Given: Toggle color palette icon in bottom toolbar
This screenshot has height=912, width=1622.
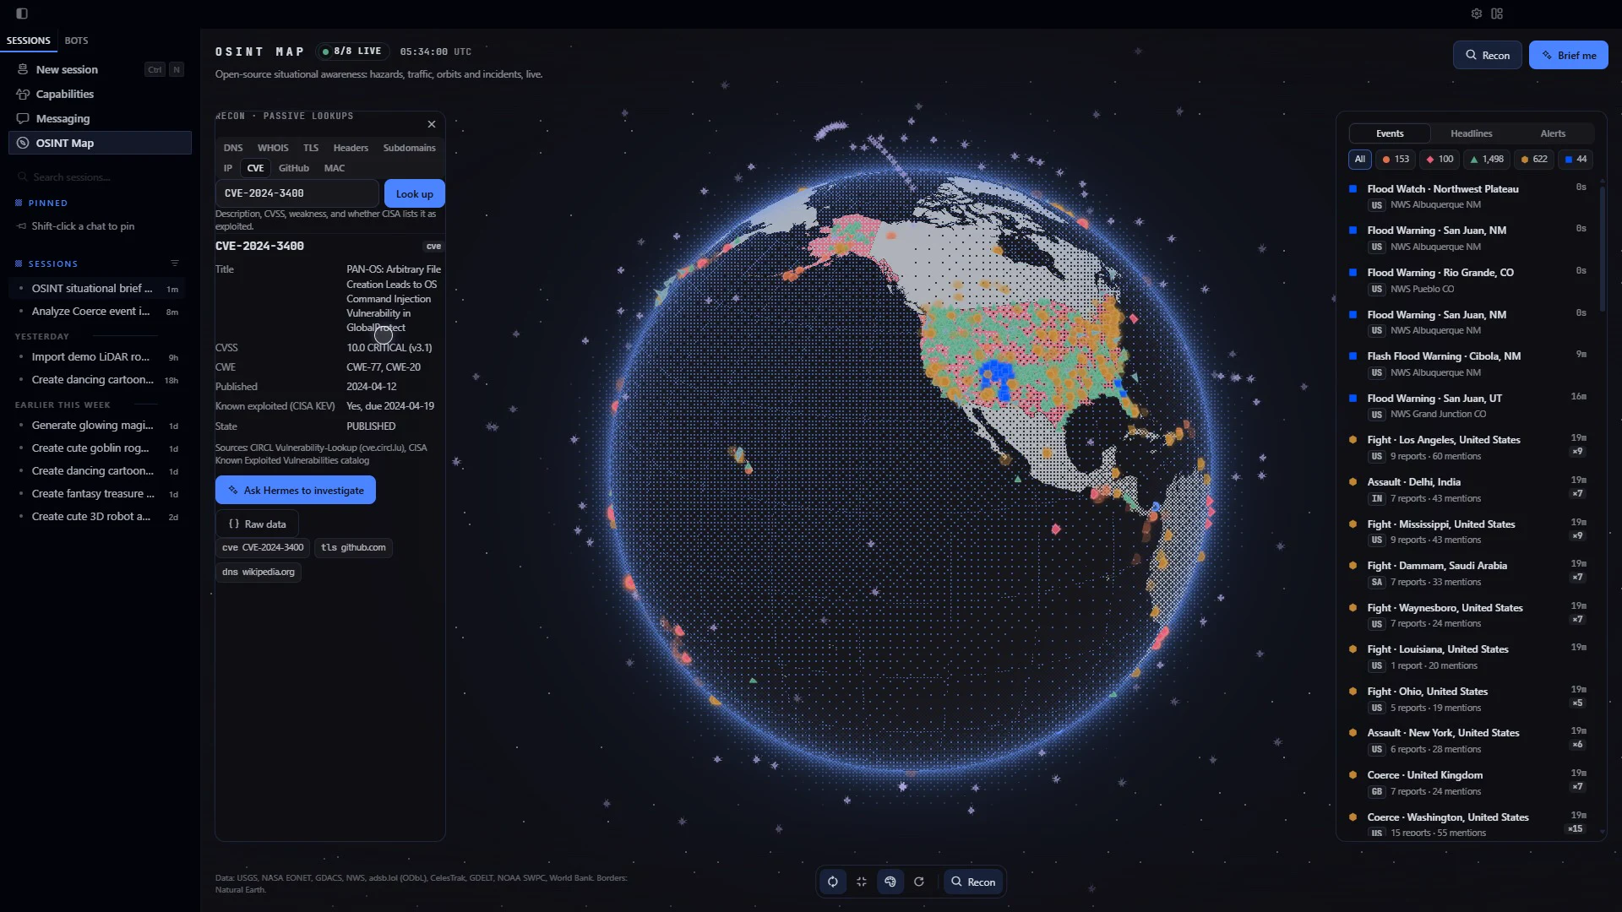Looking at the screenshot, I should tap(890, 882).
